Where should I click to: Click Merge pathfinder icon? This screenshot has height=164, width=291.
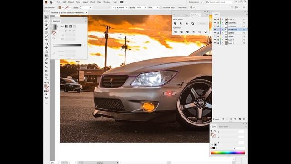click(x=187, y=32)
